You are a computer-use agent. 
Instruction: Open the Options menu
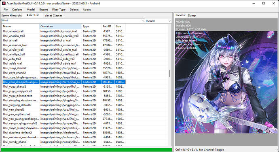17,10
